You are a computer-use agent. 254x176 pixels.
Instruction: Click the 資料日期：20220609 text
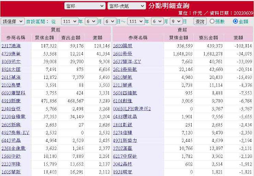(232, 13)
